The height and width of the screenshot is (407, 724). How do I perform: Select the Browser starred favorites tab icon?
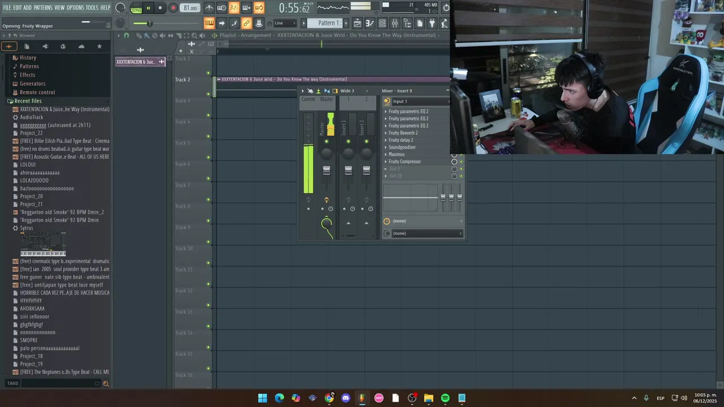100,46
